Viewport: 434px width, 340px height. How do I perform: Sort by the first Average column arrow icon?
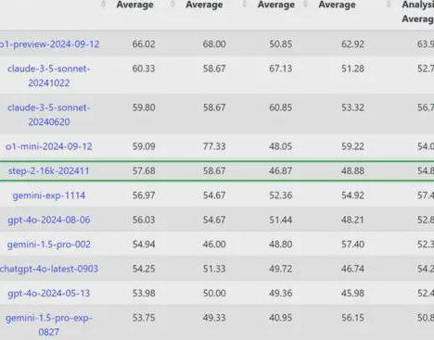pyautogui.click(x=104, y=4)
